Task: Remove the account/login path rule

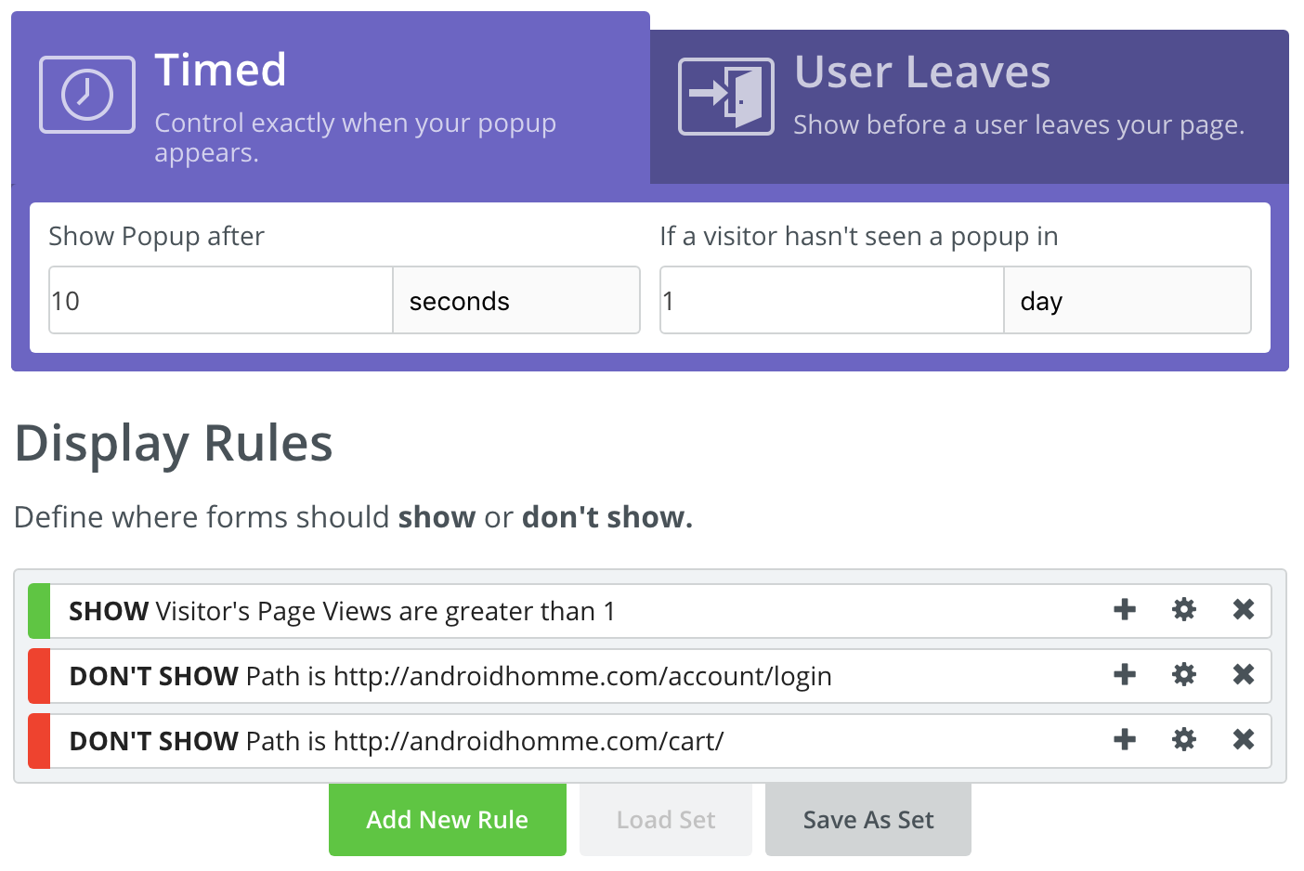Action: [1244, 675]
